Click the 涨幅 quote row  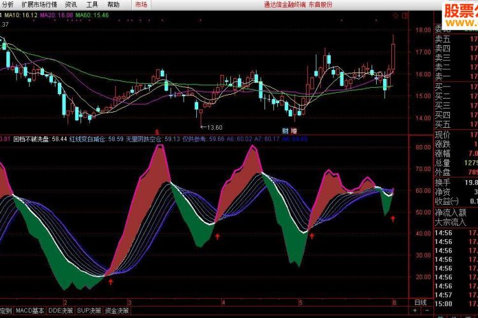click(456, 153)
